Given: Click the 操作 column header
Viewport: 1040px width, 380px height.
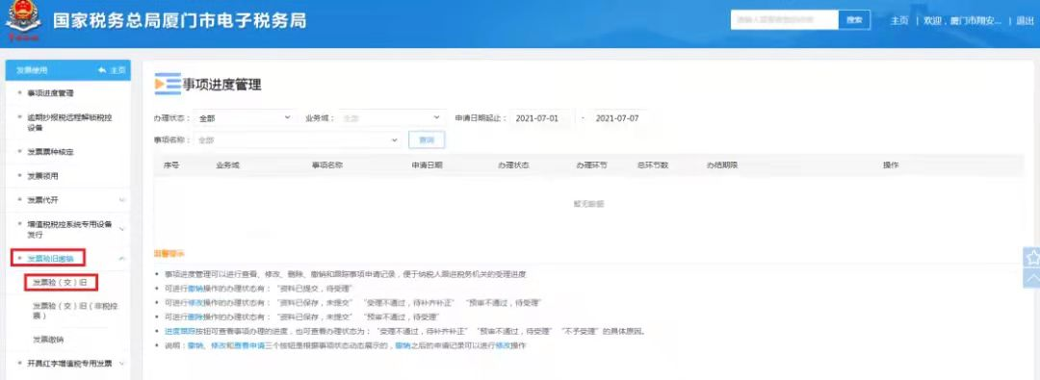Looking at the screenshot, I should coord(890,165).
